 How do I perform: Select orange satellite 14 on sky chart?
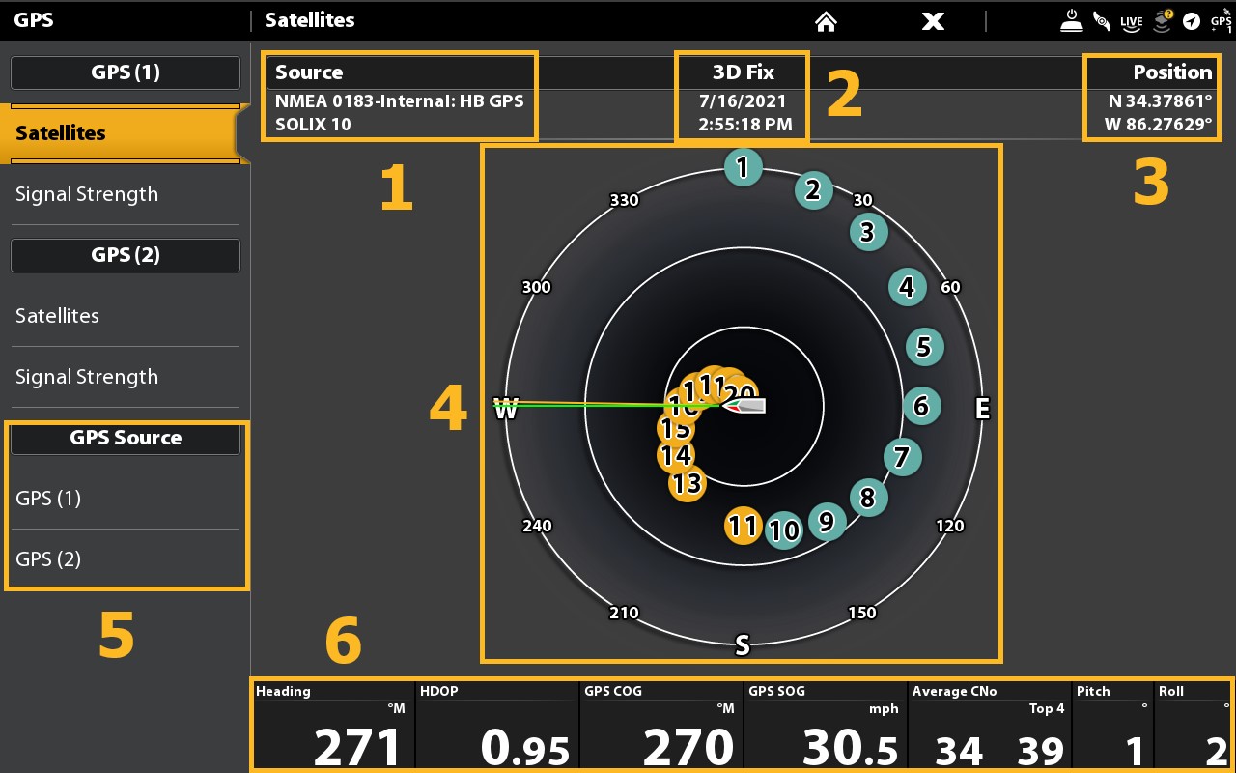point(676,454)
